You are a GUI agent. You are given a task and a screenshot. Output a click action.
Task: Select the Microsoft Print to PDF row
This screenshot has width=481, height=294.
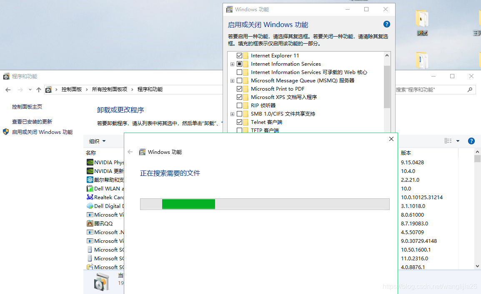click(x=278, y=89)
